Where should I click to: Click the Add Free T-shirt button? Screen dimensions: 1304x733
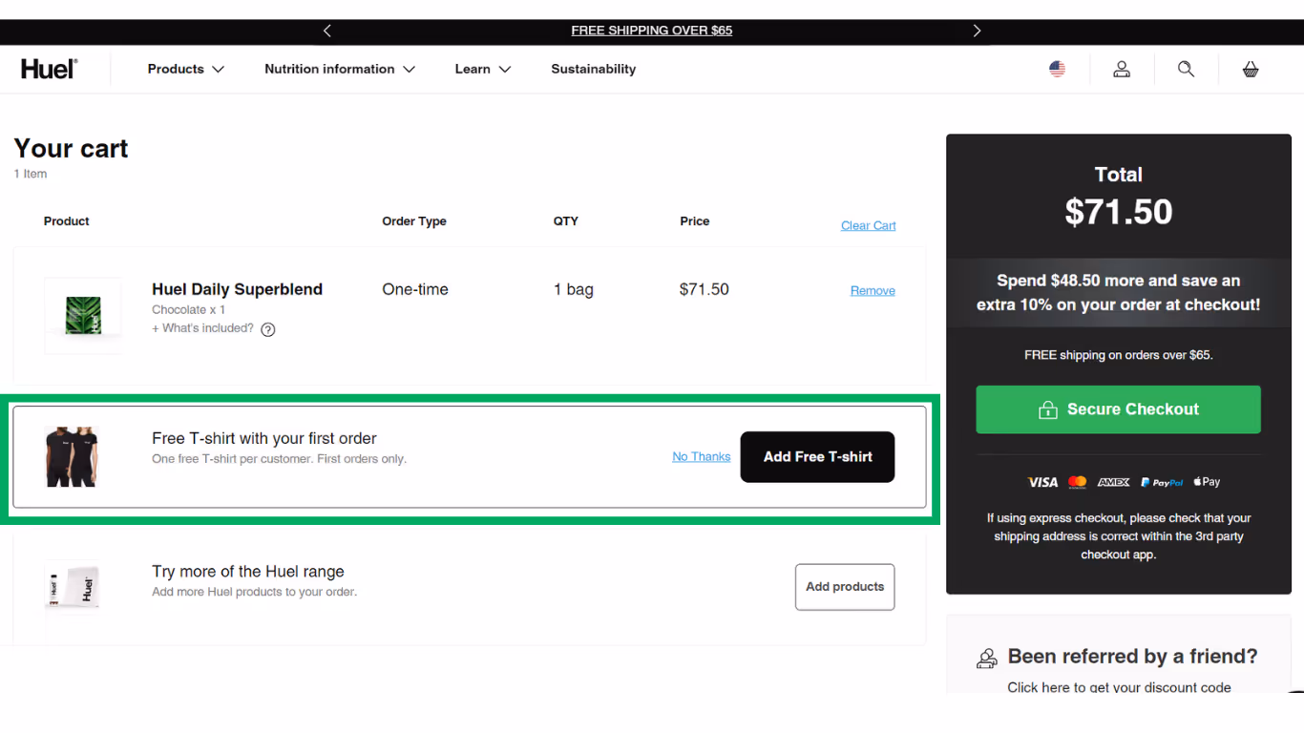coord(818,457)
